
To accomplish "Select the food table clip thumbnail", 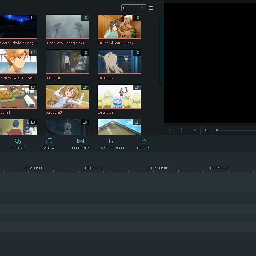I will [x=18, y=96].
